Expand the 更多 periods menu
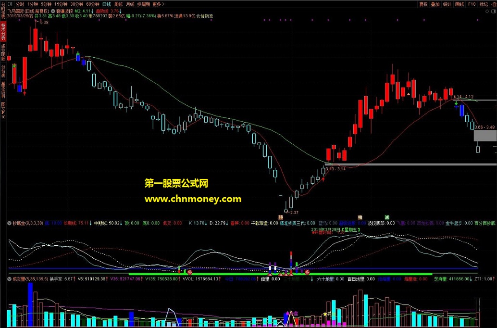Viewport: 497px width, 328px height. 159,4
